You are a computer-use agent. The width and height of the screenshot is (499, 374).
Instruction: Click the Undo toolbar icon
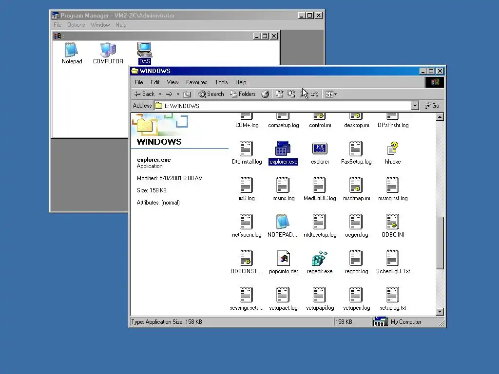pyautogui.click(x=314, y=94)
